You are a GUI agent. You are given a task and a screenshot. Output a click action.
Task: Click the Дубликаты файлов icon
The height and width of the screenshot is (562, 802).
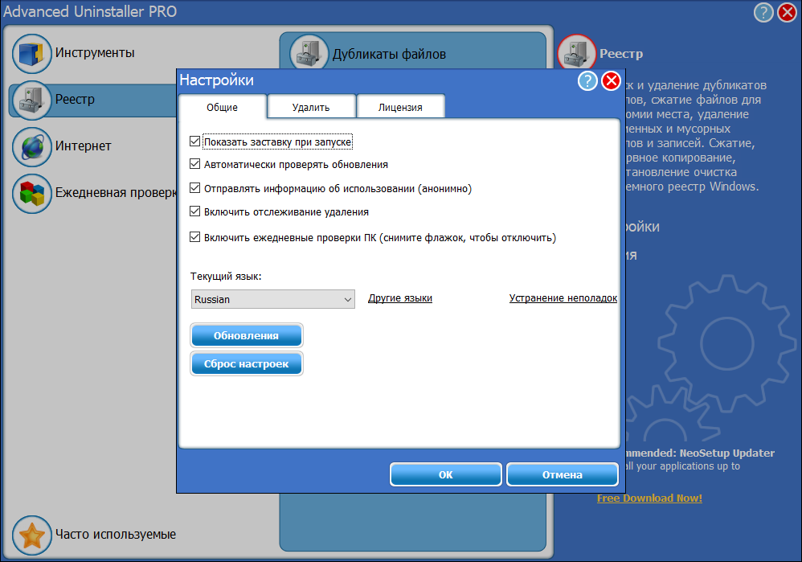coord(309,54)
